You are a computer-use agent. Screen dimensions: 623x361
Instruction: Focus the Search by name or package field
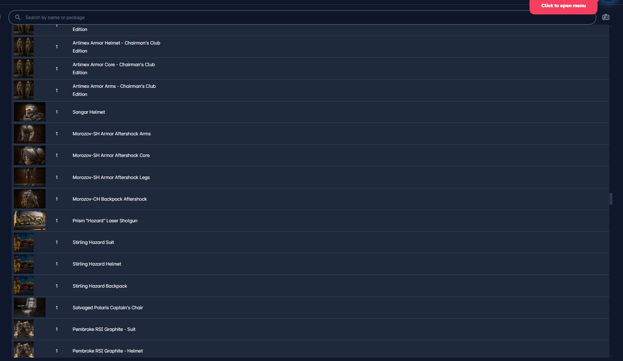point(302,17)
